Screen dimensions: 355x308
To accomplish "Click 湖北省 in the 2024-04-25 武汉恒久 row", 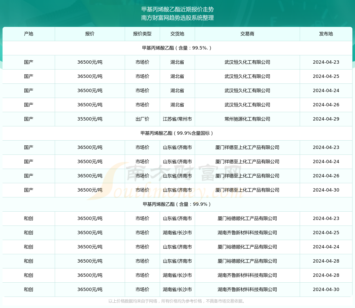I will coord(177,76).
